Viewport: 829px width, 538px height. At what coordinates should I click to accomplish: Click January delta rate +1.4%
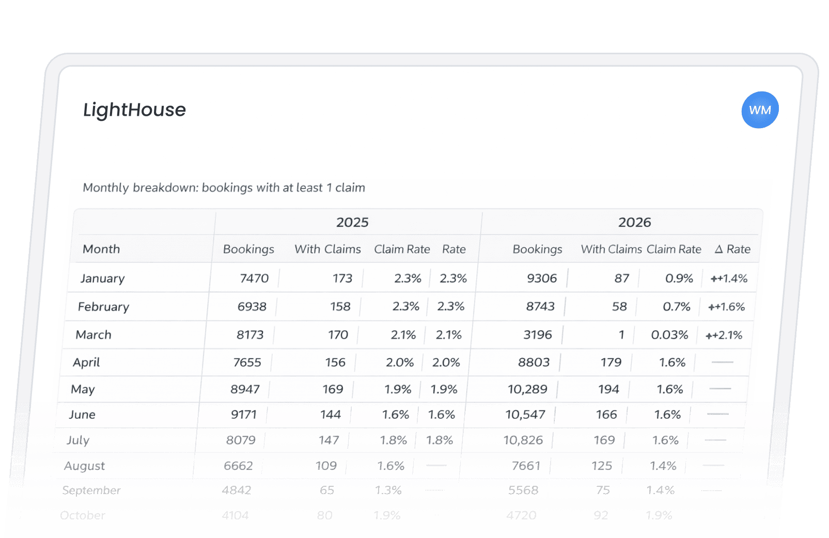point(729,279)
